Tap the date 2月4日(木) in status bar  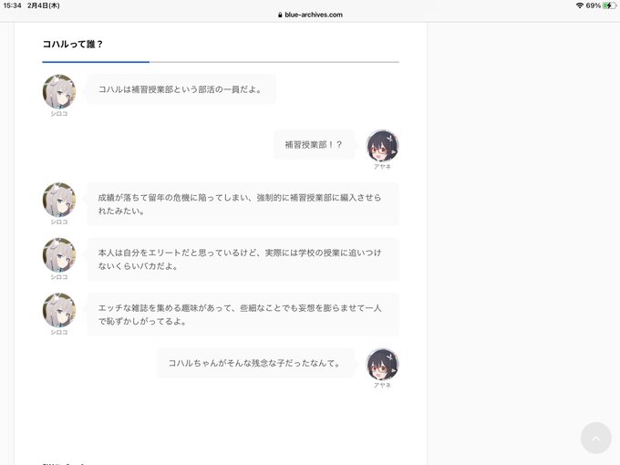point(44,5)
